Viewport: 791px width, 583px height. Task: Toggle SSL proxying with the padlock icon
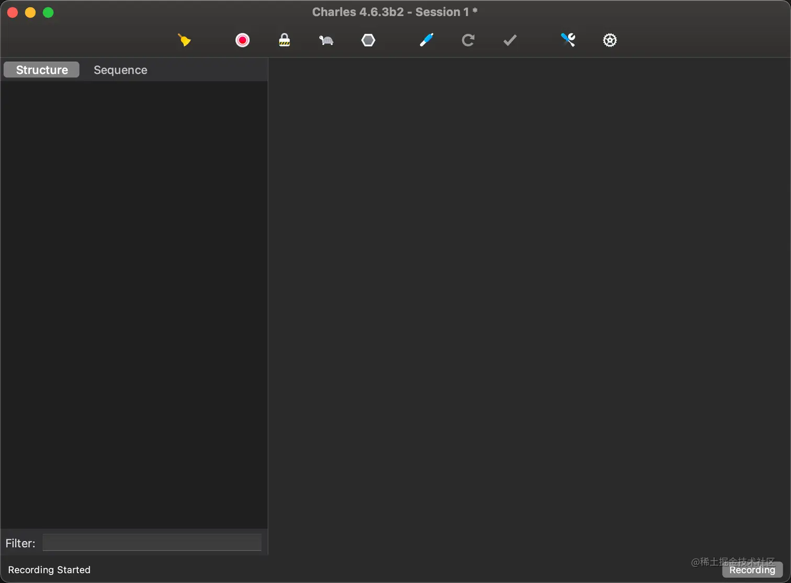pyautogui.click(x=284, y=40)
